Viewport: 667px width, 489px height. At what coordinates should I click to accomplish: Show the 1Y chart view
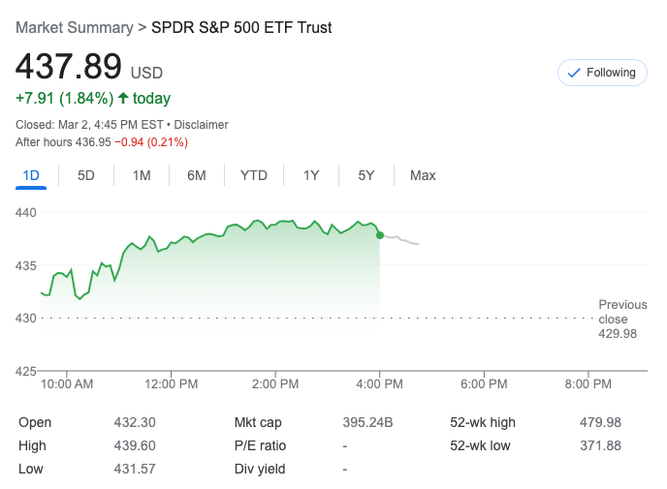311,175
